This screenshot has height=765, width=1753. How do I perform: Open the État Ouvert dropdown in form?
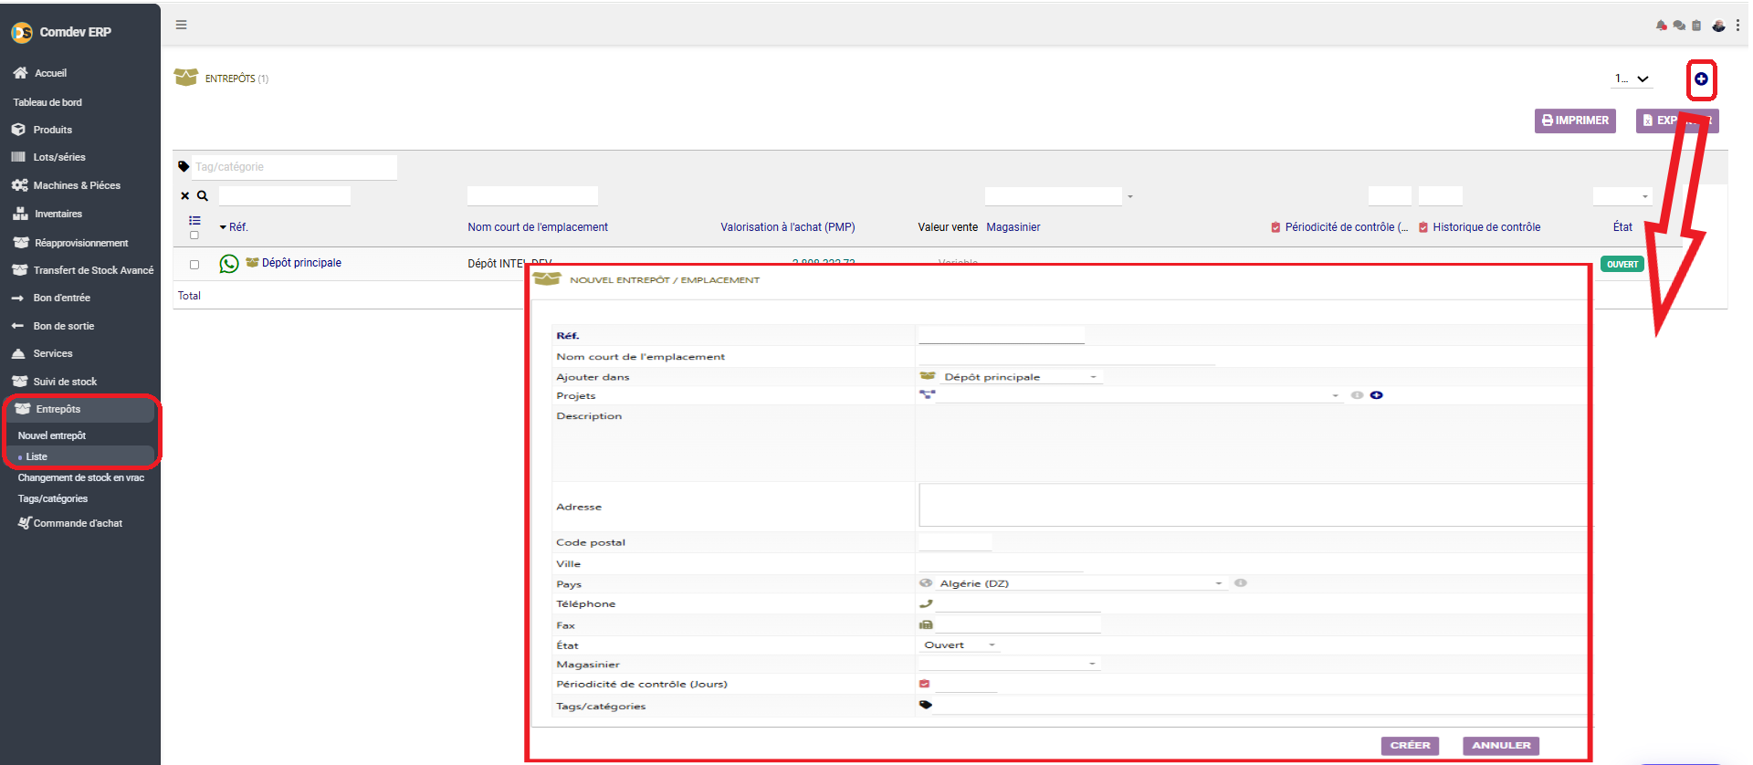(x=960, y=645)
